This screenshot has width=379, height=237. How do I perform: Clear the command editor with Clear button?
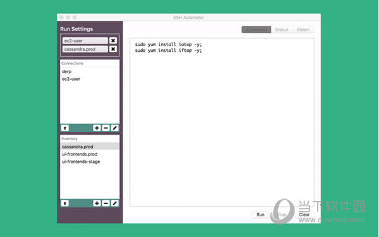(304, 214)
